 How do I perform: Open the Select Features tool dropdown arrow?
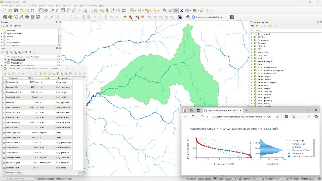pyautogui.click(x=136, y=10)
